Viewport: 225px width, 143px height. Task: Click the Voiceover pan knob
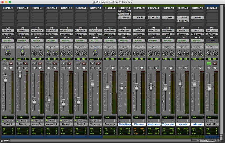(x=95, y=53)
